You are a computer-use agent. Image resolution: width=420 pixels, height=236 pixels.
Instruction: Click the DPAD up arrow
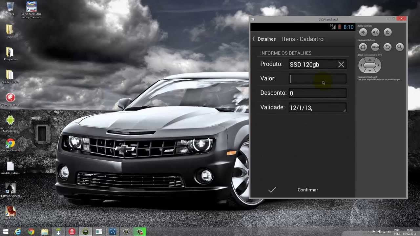coord(370,60)
